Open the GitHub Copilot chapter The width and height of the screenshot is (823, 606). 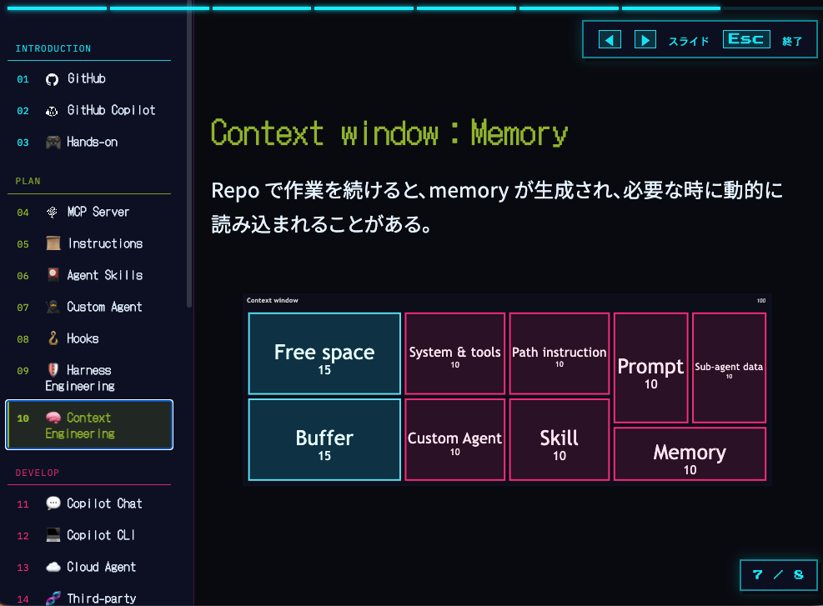pos(89,111)
